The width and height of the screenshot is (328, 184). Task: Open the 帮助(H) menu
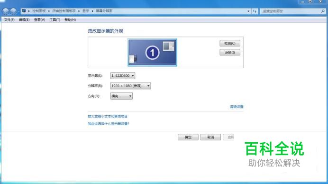coord(70,19)
